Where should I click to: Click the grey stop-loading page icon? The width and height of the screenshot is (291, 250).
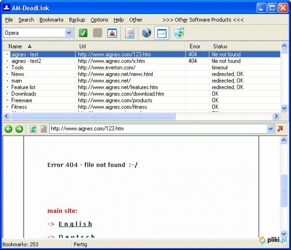pyautogui.click(x=44, y=129)
